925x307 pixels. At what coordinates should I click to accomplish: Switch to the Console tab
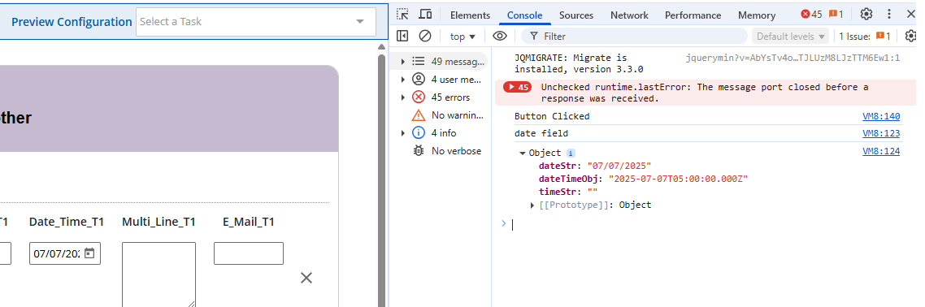[x=524, y=15]
